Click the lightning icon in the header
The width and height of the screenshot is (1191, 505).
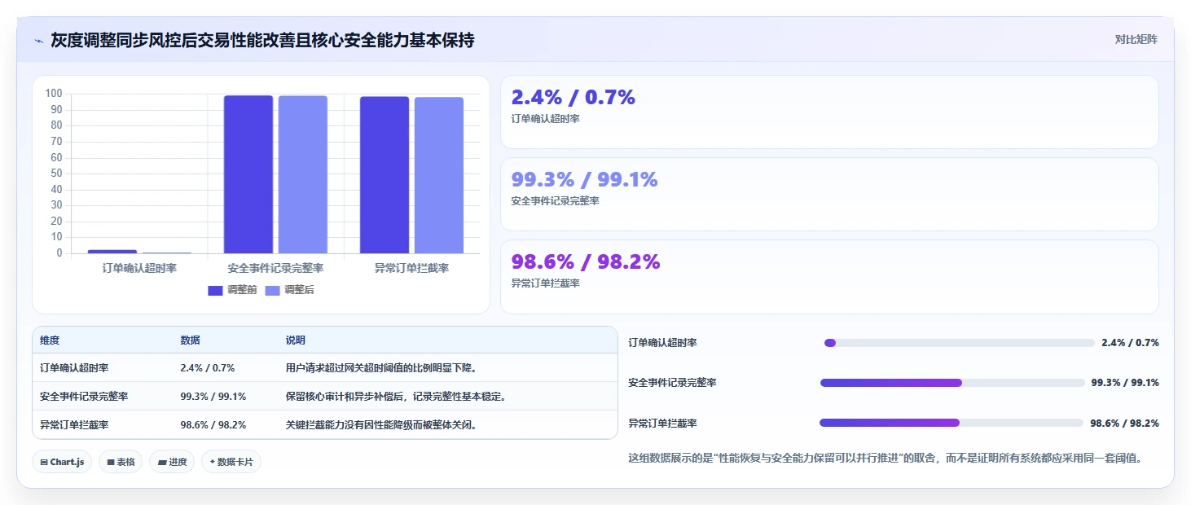point(39,41)
